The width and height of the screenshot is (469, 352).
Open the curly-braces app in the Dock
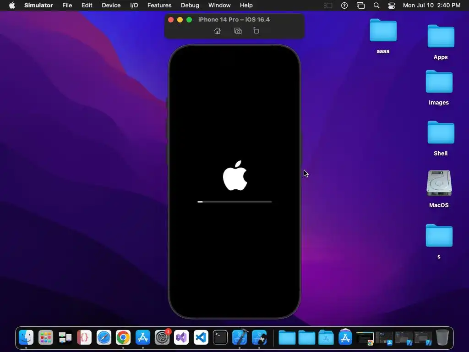point(84,337)
